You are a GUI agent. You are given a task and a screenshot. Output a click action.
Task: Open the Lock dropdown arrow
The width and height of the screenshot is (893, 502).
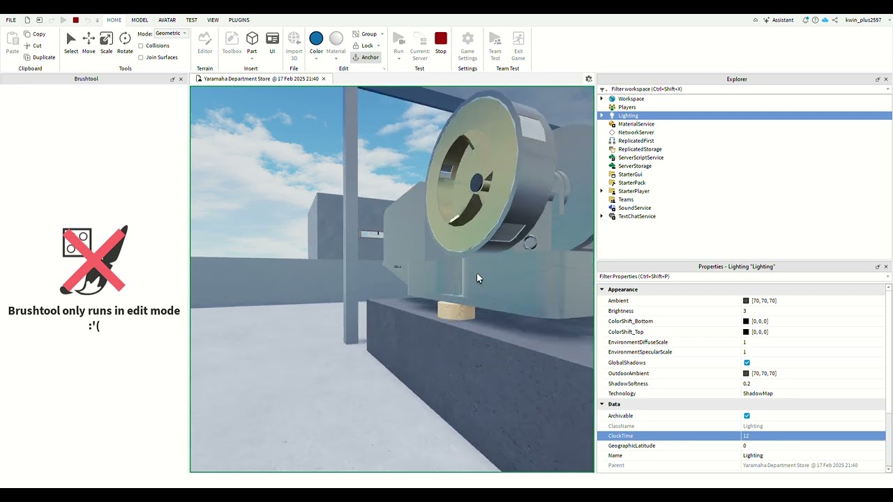pos(379,45)
